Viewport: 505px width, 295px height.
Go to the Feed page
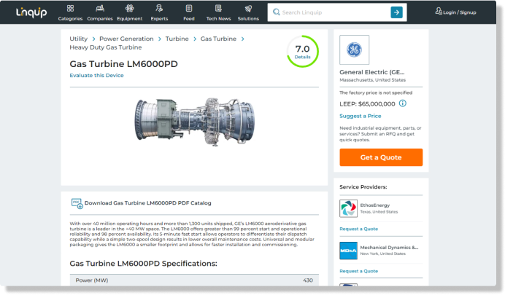[189, 13]
